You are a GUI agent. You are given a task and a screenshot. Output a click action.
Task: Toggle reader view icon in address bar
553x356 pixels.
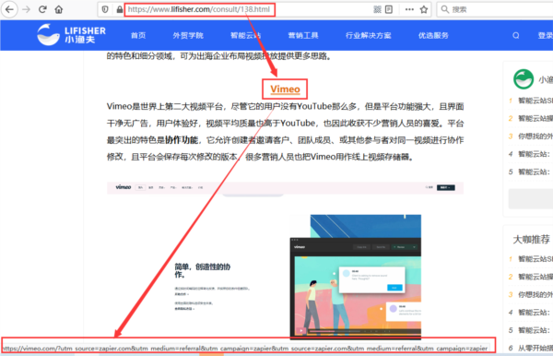[x=389, y=9]
